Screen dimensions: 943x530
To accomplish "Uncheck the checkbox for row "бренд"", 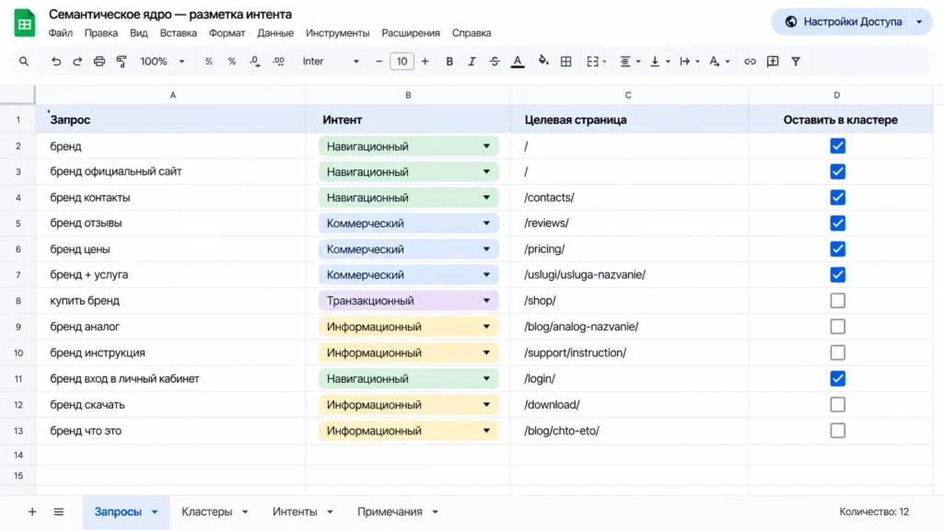I will pos(837,146).
